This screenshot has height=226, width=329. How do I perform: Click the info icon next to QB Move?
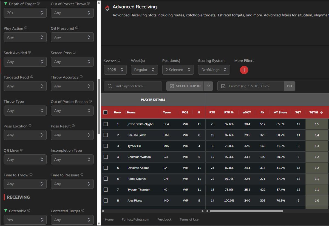[22, 150]
